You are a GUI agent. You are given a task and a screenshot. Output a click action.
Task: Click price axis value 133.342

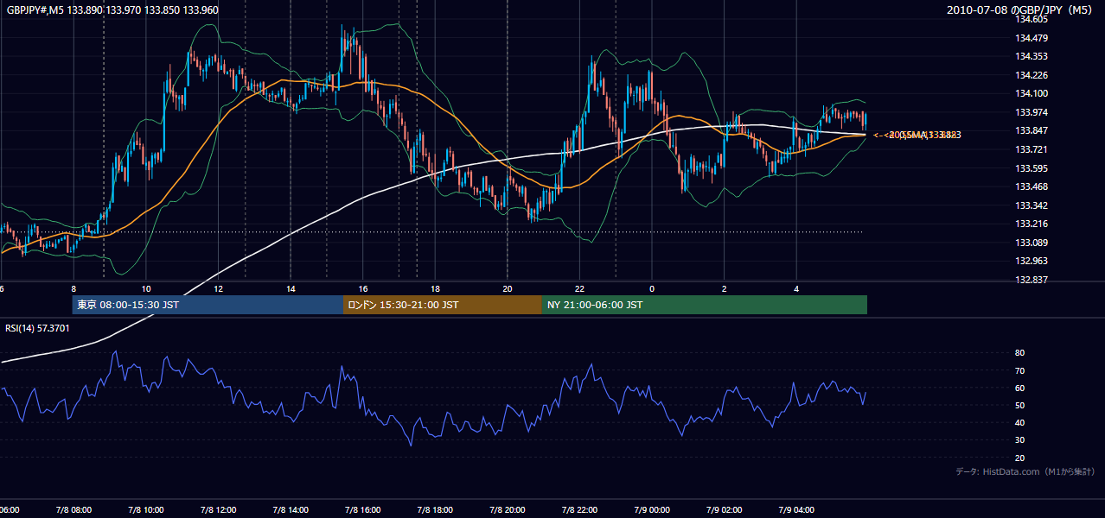1032,205
